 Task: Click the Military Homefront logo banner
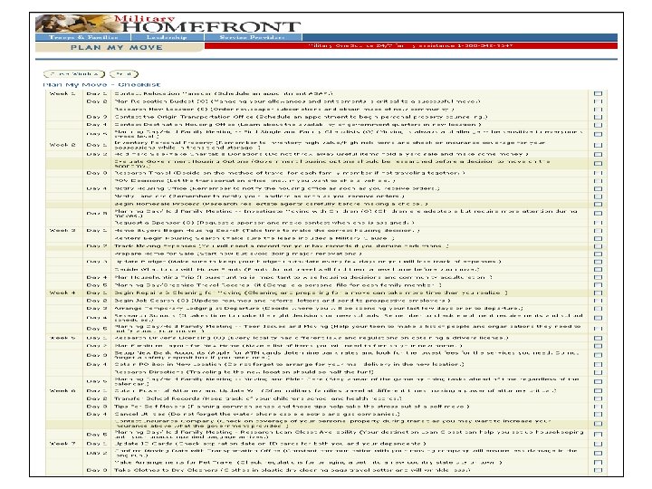(x=168, y=24)
